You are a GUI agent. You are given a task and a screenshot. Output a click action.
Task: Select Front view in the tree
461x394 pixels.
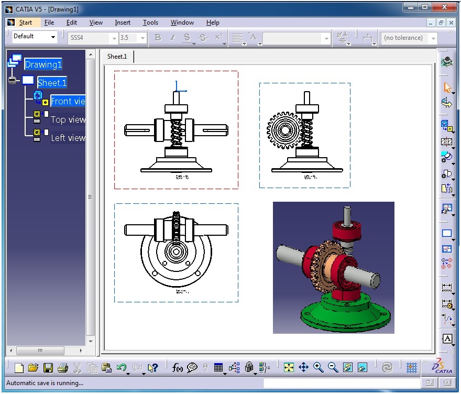point(67,101)
